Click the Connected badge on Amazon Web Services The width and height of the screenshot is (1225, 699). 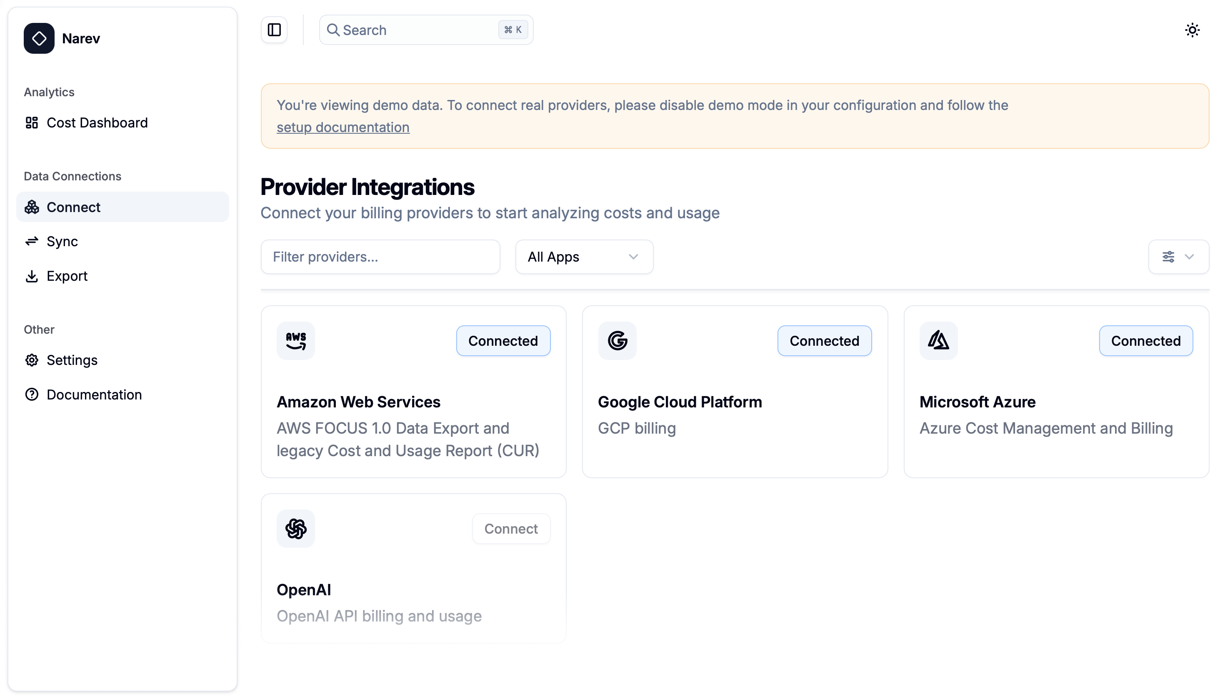point(503,341)
